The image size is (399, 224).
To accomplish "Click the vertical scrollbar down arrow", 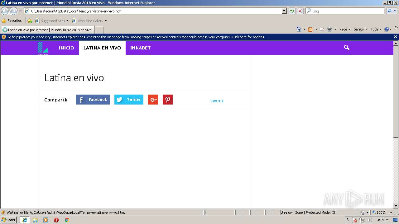I will 396,206.
